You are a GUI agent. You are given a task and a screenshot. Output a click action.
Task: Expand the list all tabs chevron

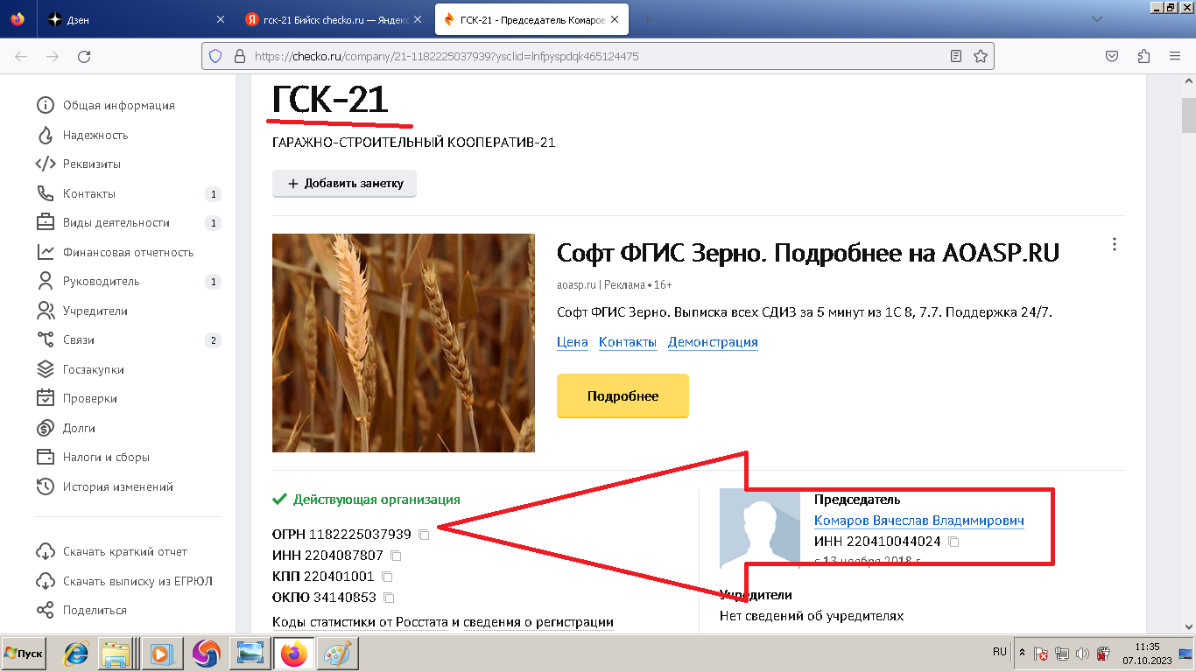point(1096,19)
